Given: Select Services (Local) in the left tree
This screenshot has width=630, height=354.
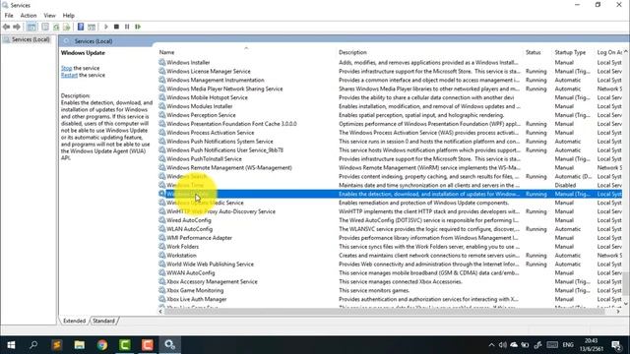Looking at the screenshot, I should pos(31,39).
